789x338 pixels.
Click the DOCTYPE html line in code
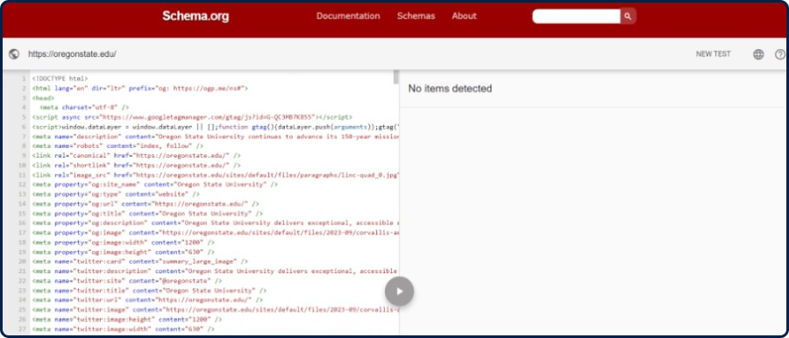[60, 79]
